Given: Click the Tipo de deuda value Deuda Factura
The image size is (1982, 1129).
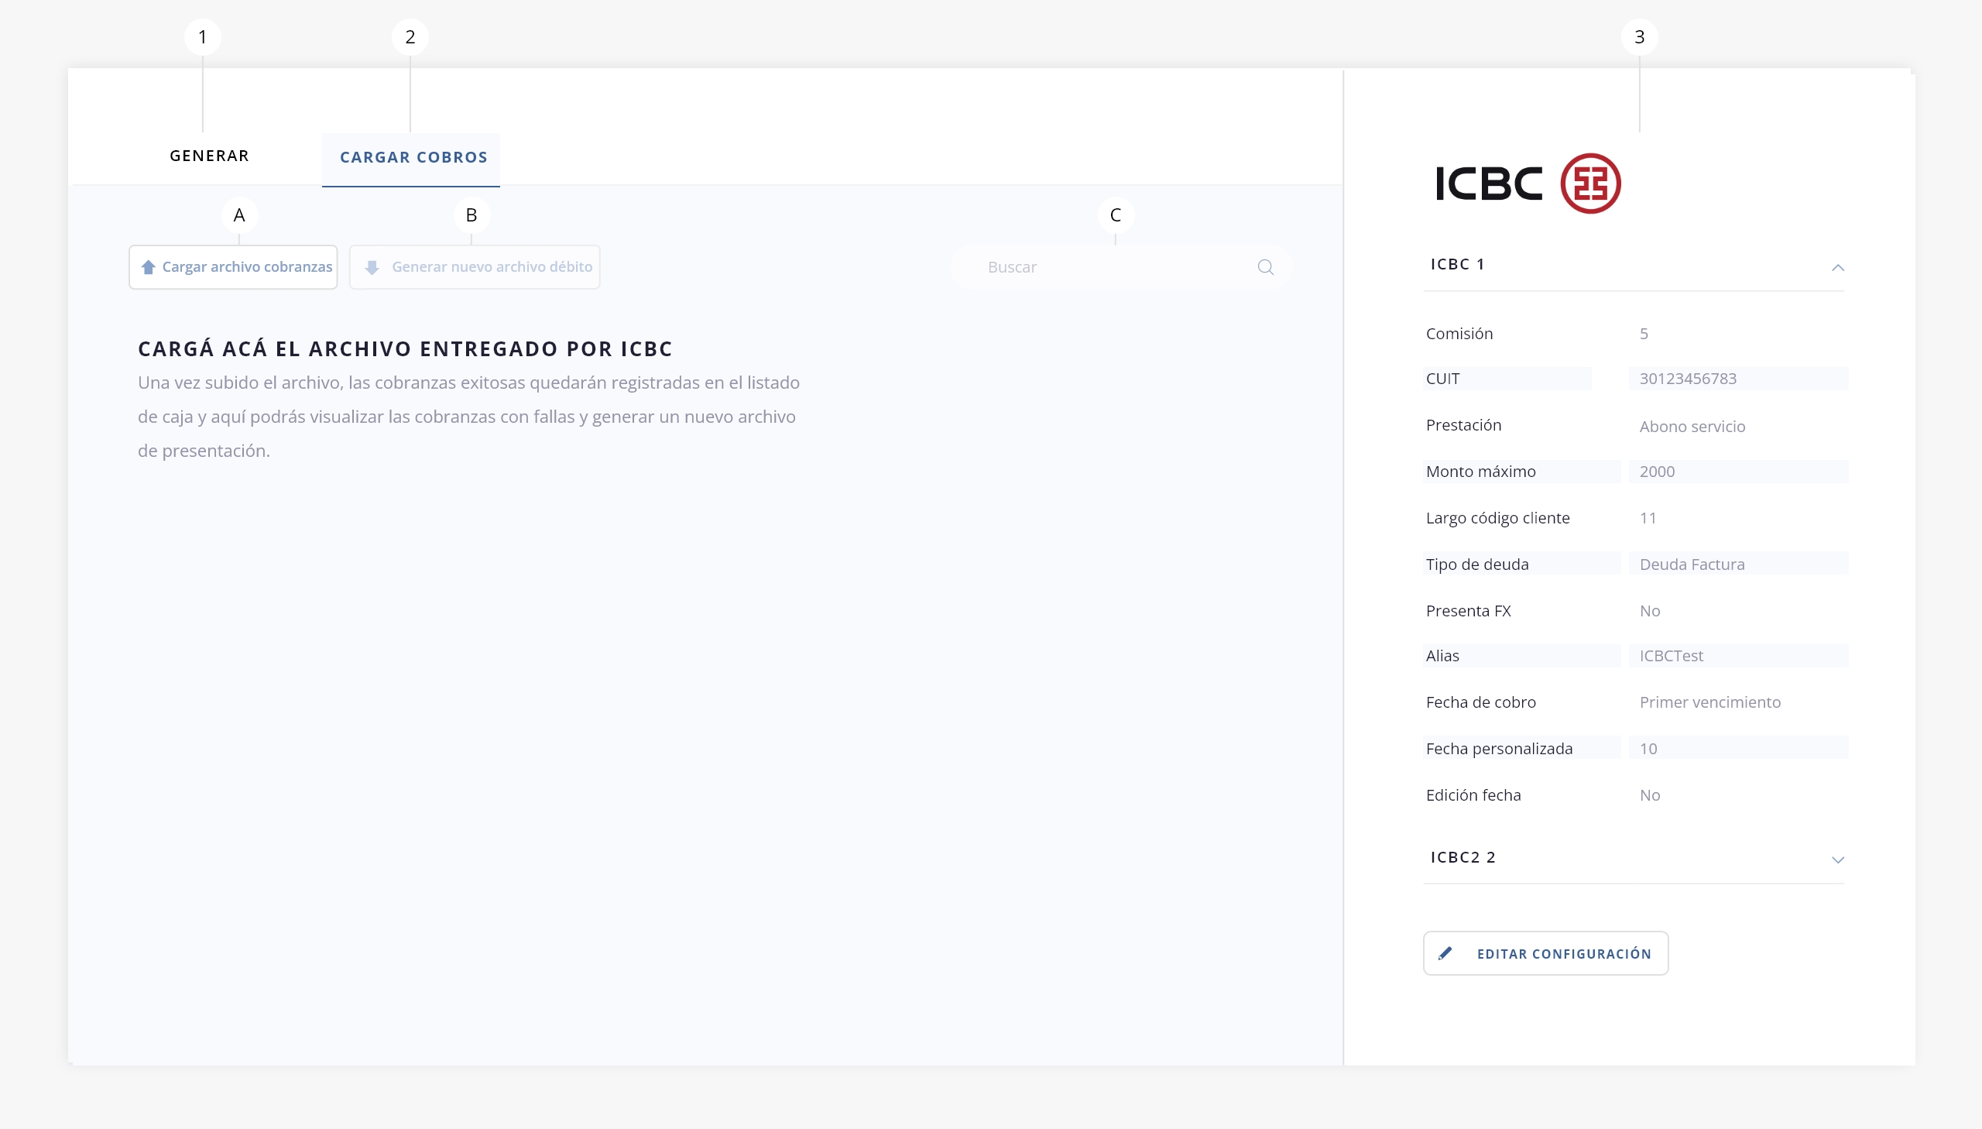Looking at the screenshot, I should [1692, 564].
